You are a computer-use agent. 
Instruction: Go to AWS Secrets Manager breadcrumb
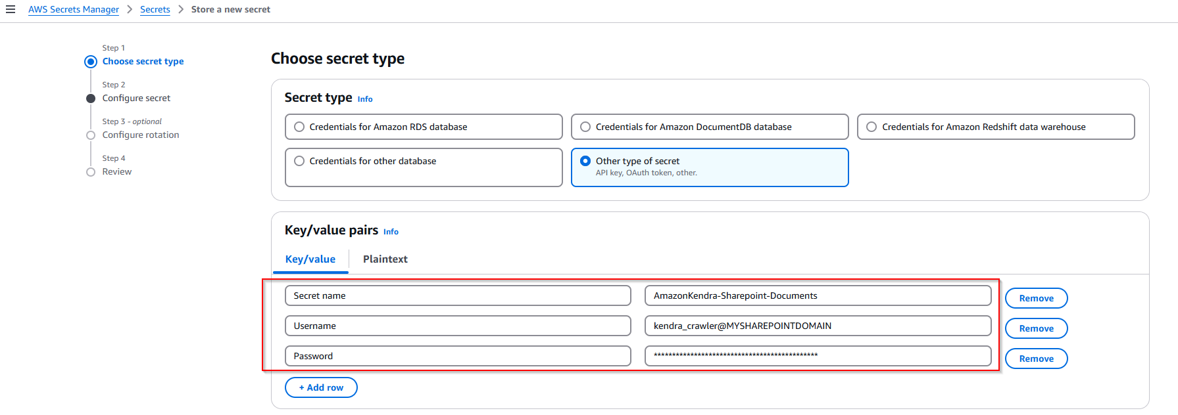(x=74, y=9)
